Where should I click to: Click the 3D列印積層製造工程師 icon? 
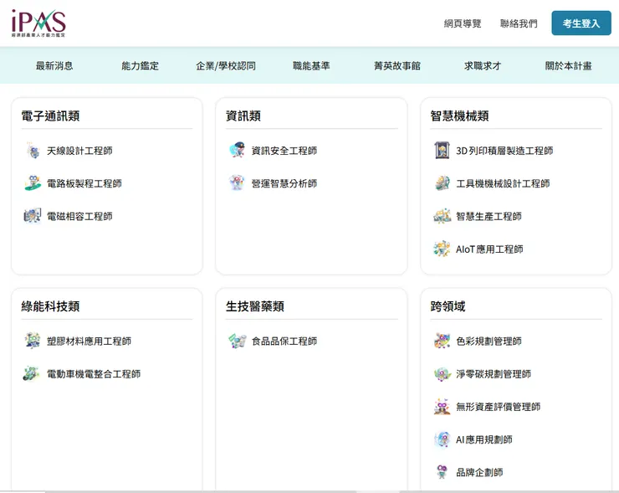(x=443, y=151)
